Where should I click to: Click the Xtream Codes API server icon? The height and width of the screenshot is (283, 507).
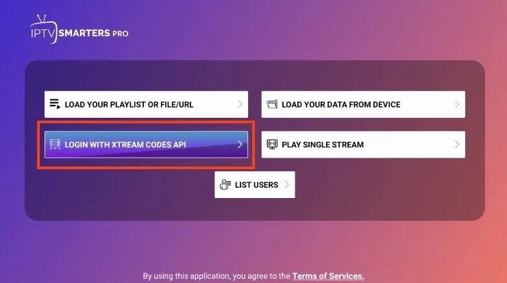pyautogui.click(x=55, y=145)
